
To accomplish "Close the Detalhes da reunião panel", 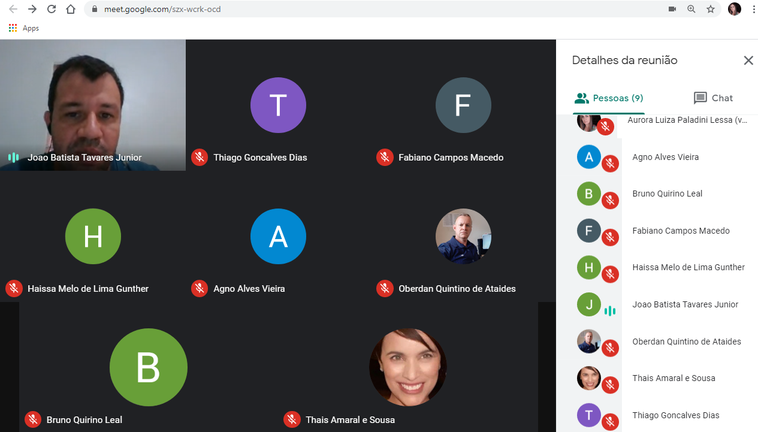I will point(748,61).
